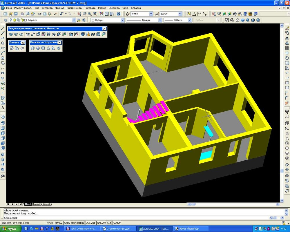290x232 pixels.
Task: Toggle OTRACK object tracking
Action: click(x=101, y=223)
